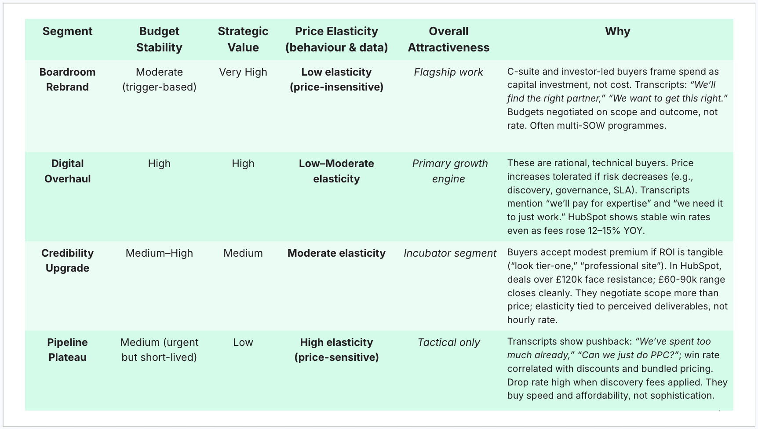Image resolution: width=758 pixels, height=429 pixels.
Task: Click the Why column header
Action: (617, 31)
